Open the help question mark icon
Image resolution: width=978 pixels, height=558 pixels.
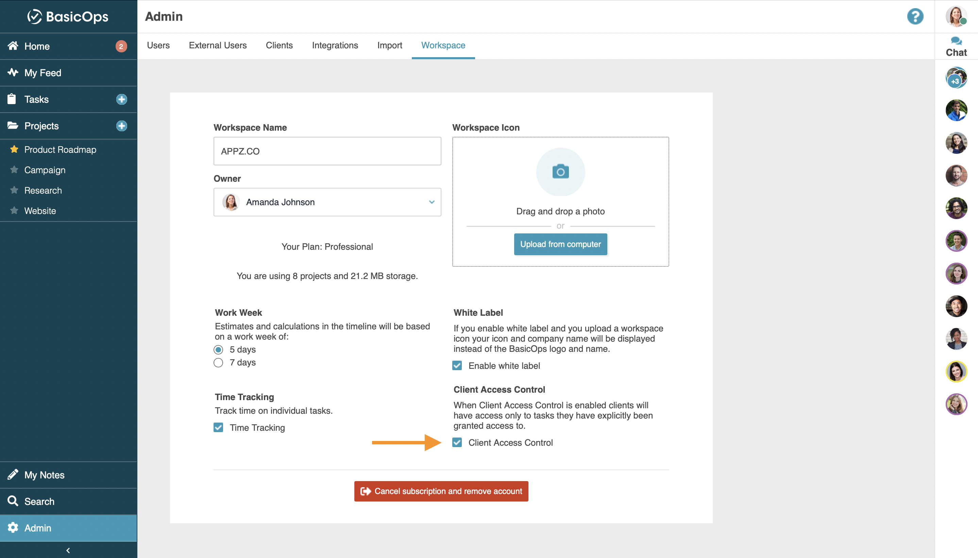click(x=915, y=16)
